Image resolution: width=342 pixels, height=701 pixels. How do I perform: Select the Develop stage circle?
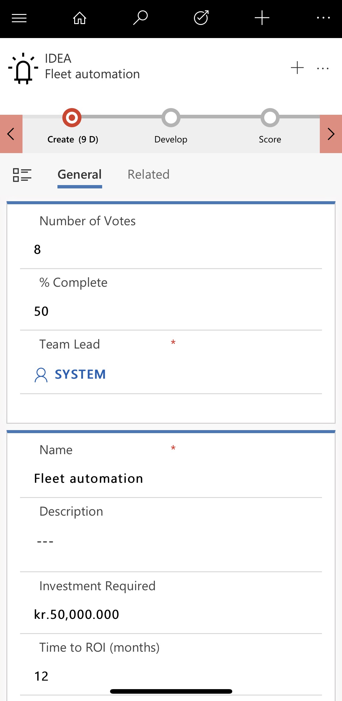171,117
